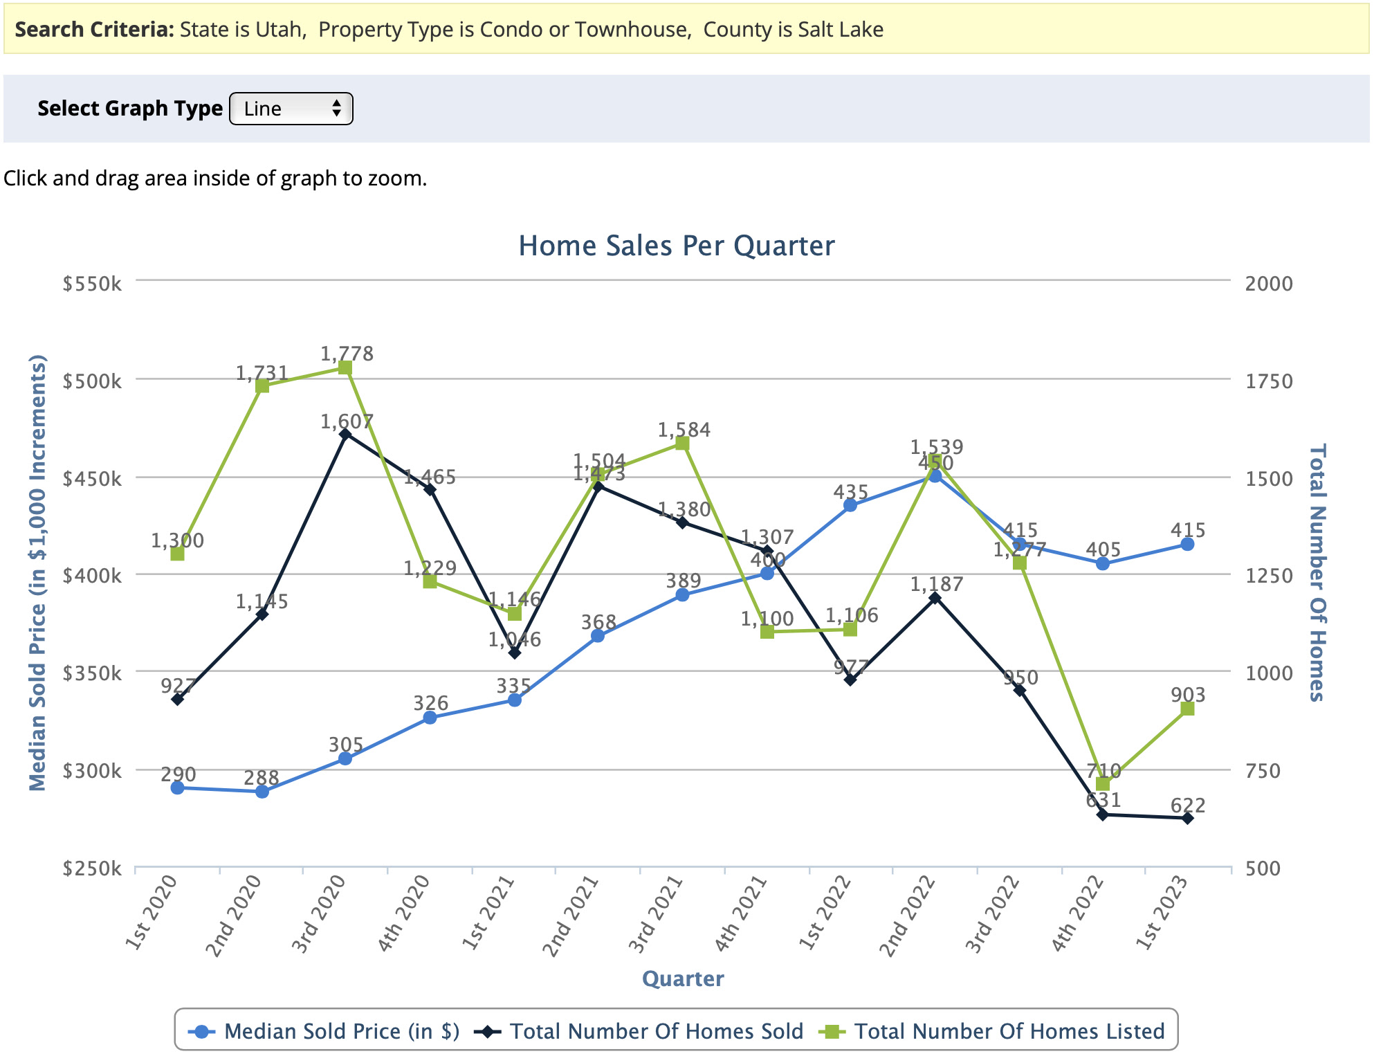Click the 290 median price point in 1st 2020
Image resolution: width=1374 pixels, height=1056 pixels.
[177, 788]
